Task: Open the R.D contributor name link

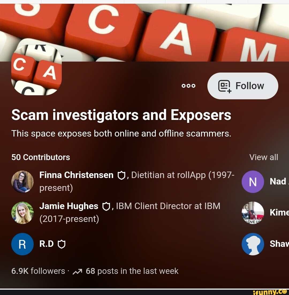Action: click(x=47, y=244)
